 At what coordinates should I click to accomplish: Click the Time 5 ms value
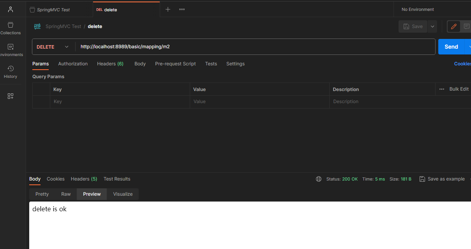[380, 179]
